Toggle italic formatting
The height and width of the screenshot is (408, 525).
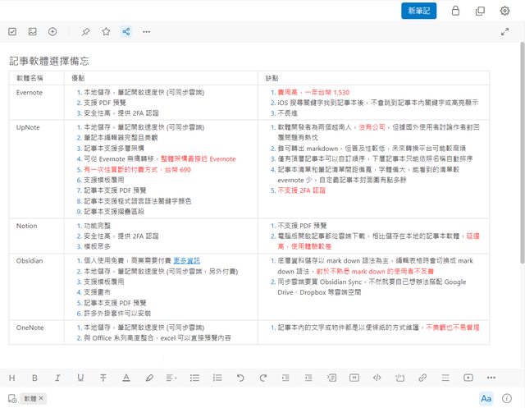(x=57, y=378)
